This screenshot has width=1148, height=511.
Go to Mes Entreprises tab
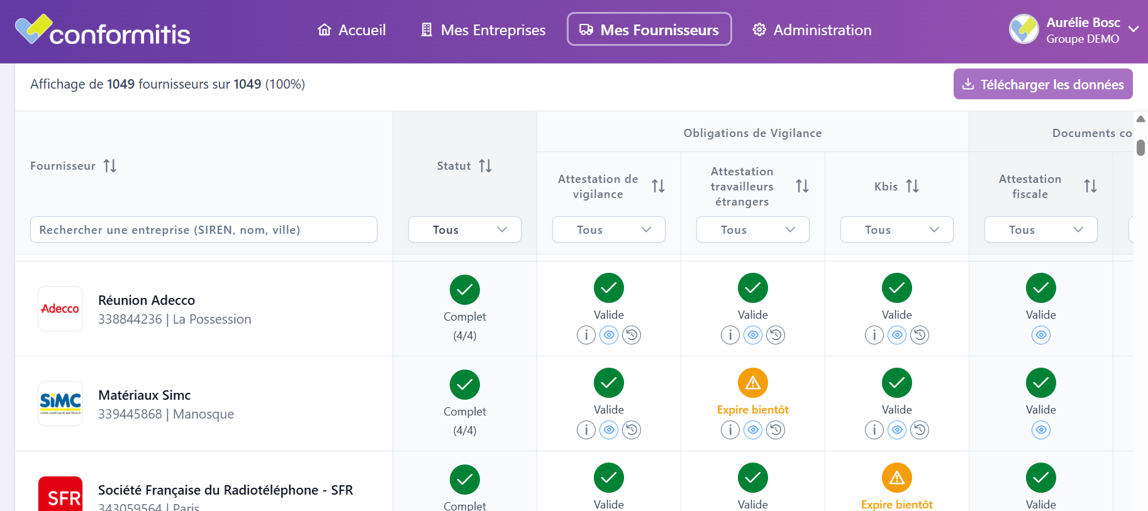pyautogui.click(x=482, y=30)
